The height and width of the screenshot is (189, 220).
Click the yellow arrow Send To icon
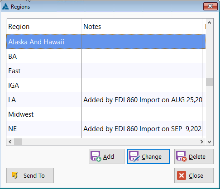tap(15, 175)
